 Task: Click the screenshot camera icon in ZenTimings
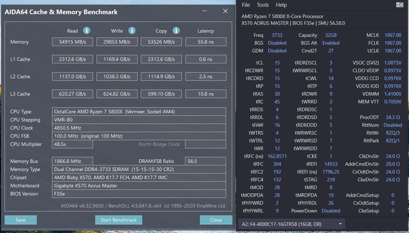pos(399,5)
